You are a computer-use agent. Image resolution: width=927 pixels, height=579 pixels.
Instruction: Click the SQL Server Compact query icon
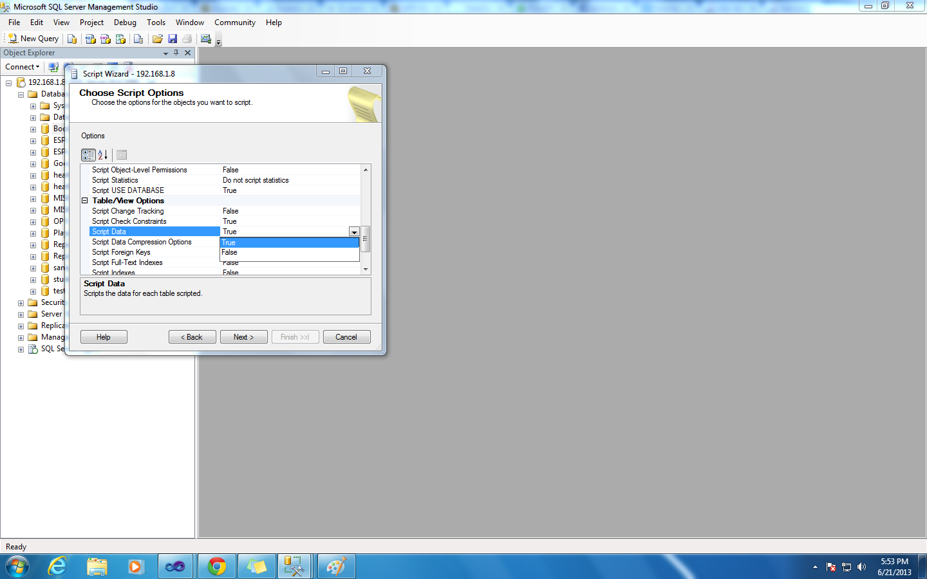(138, 39)
